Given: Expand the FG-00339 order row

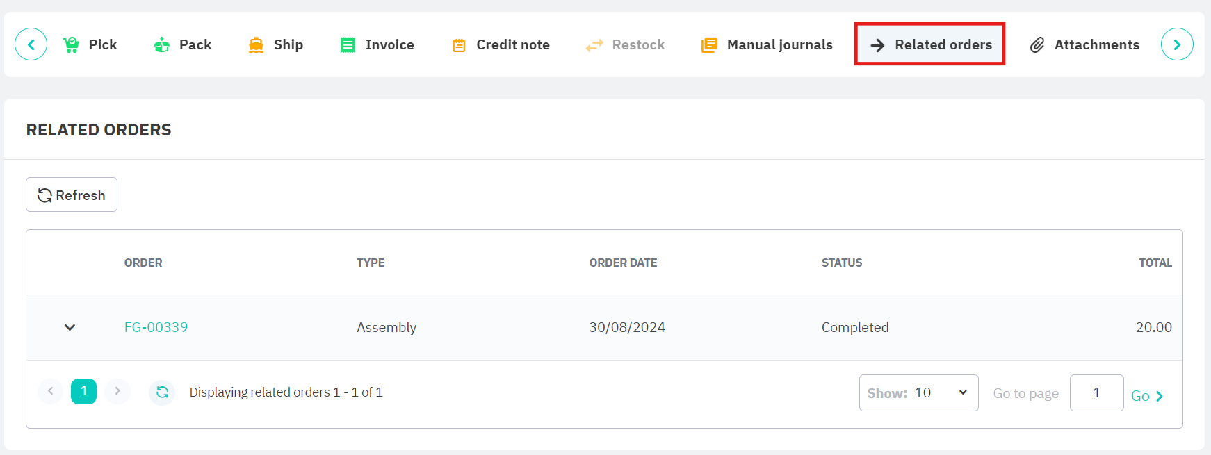Looking at the screenshot, I should point(70,327).
